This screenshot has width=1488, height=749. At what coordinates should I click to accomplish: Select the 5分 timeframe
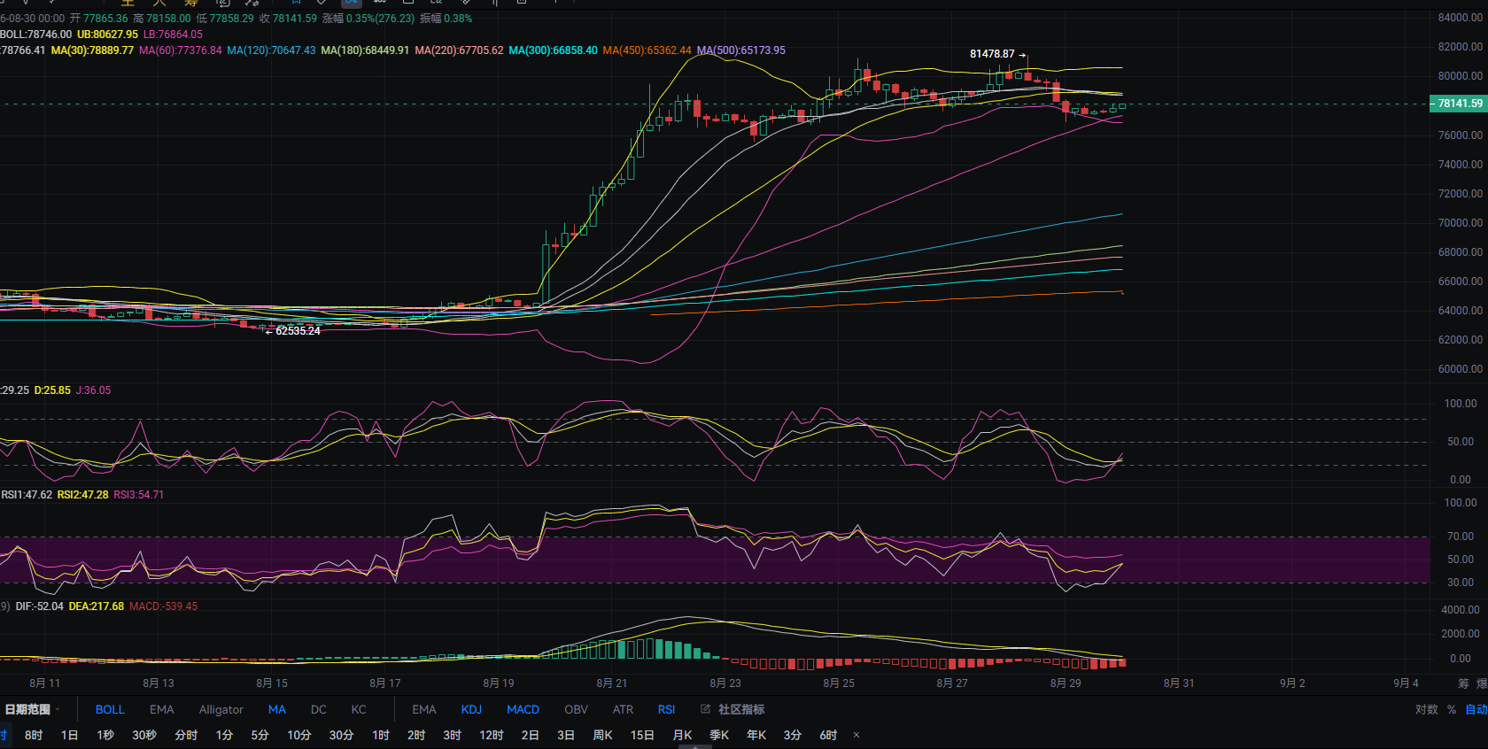[x=260, y=735]
